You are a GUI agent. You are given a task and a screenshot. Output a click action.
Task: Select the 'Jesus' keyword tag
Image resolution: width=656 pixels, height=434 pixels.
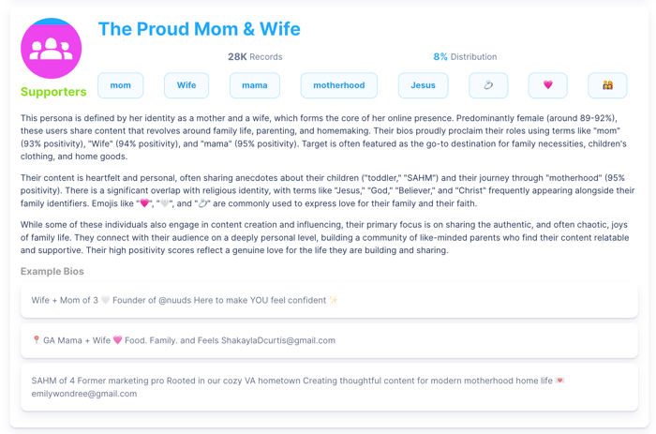pos(423,85)
